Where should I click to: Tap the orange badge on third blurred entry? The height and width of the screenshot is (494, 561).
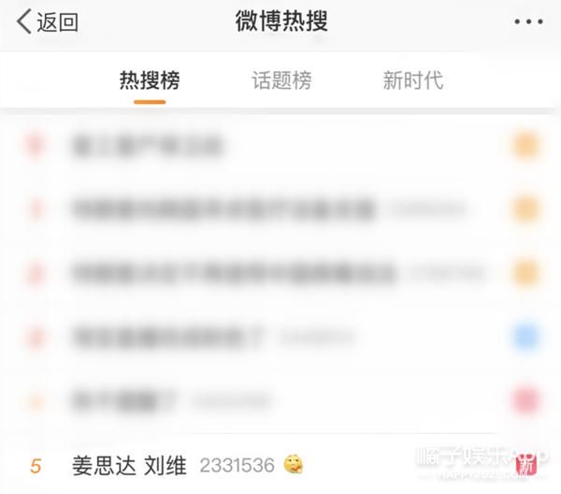(x=525, y=273)
